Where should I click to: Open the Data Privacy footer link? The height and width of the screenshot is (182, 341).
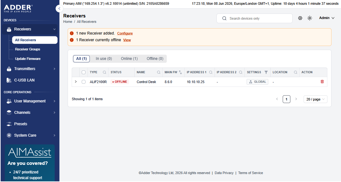click(224, 173)
